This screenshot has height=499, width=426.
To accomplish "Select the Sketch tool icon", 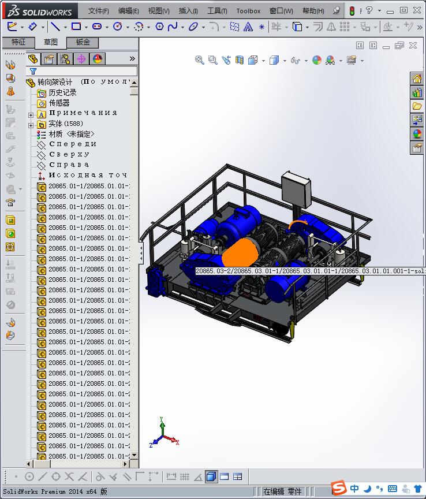I will pos(12,27).
